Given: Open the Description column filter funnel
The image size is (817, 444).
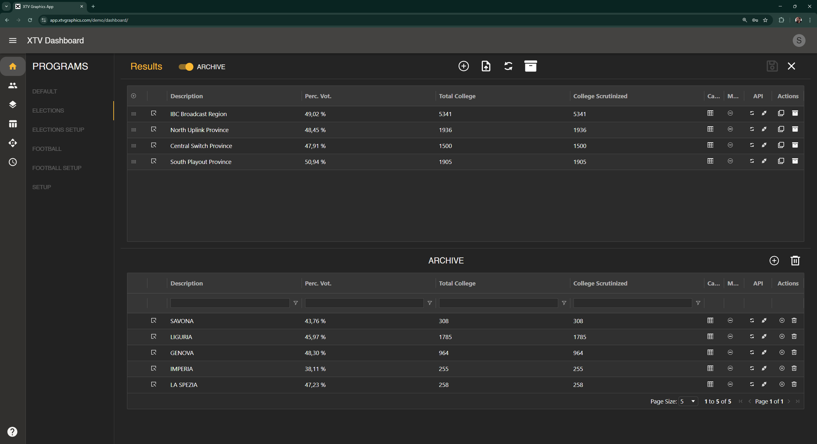Looking at the screenshot, I should coord(295,303).
